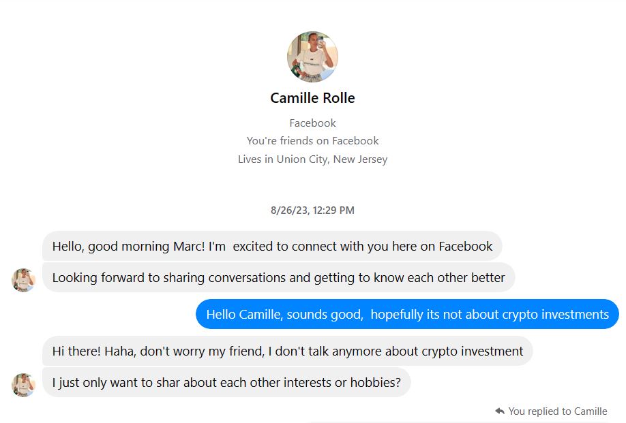
Task: Select the blue 'Hello Camille, sounds good' message
Action: pos(407,315)
